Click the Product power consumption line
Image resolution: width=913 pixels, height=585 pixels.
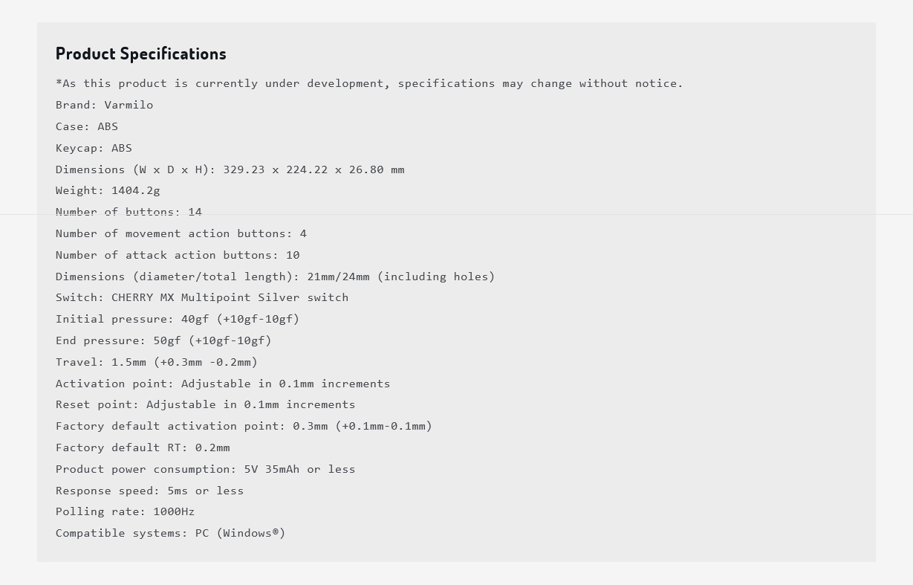coord(205,469)
